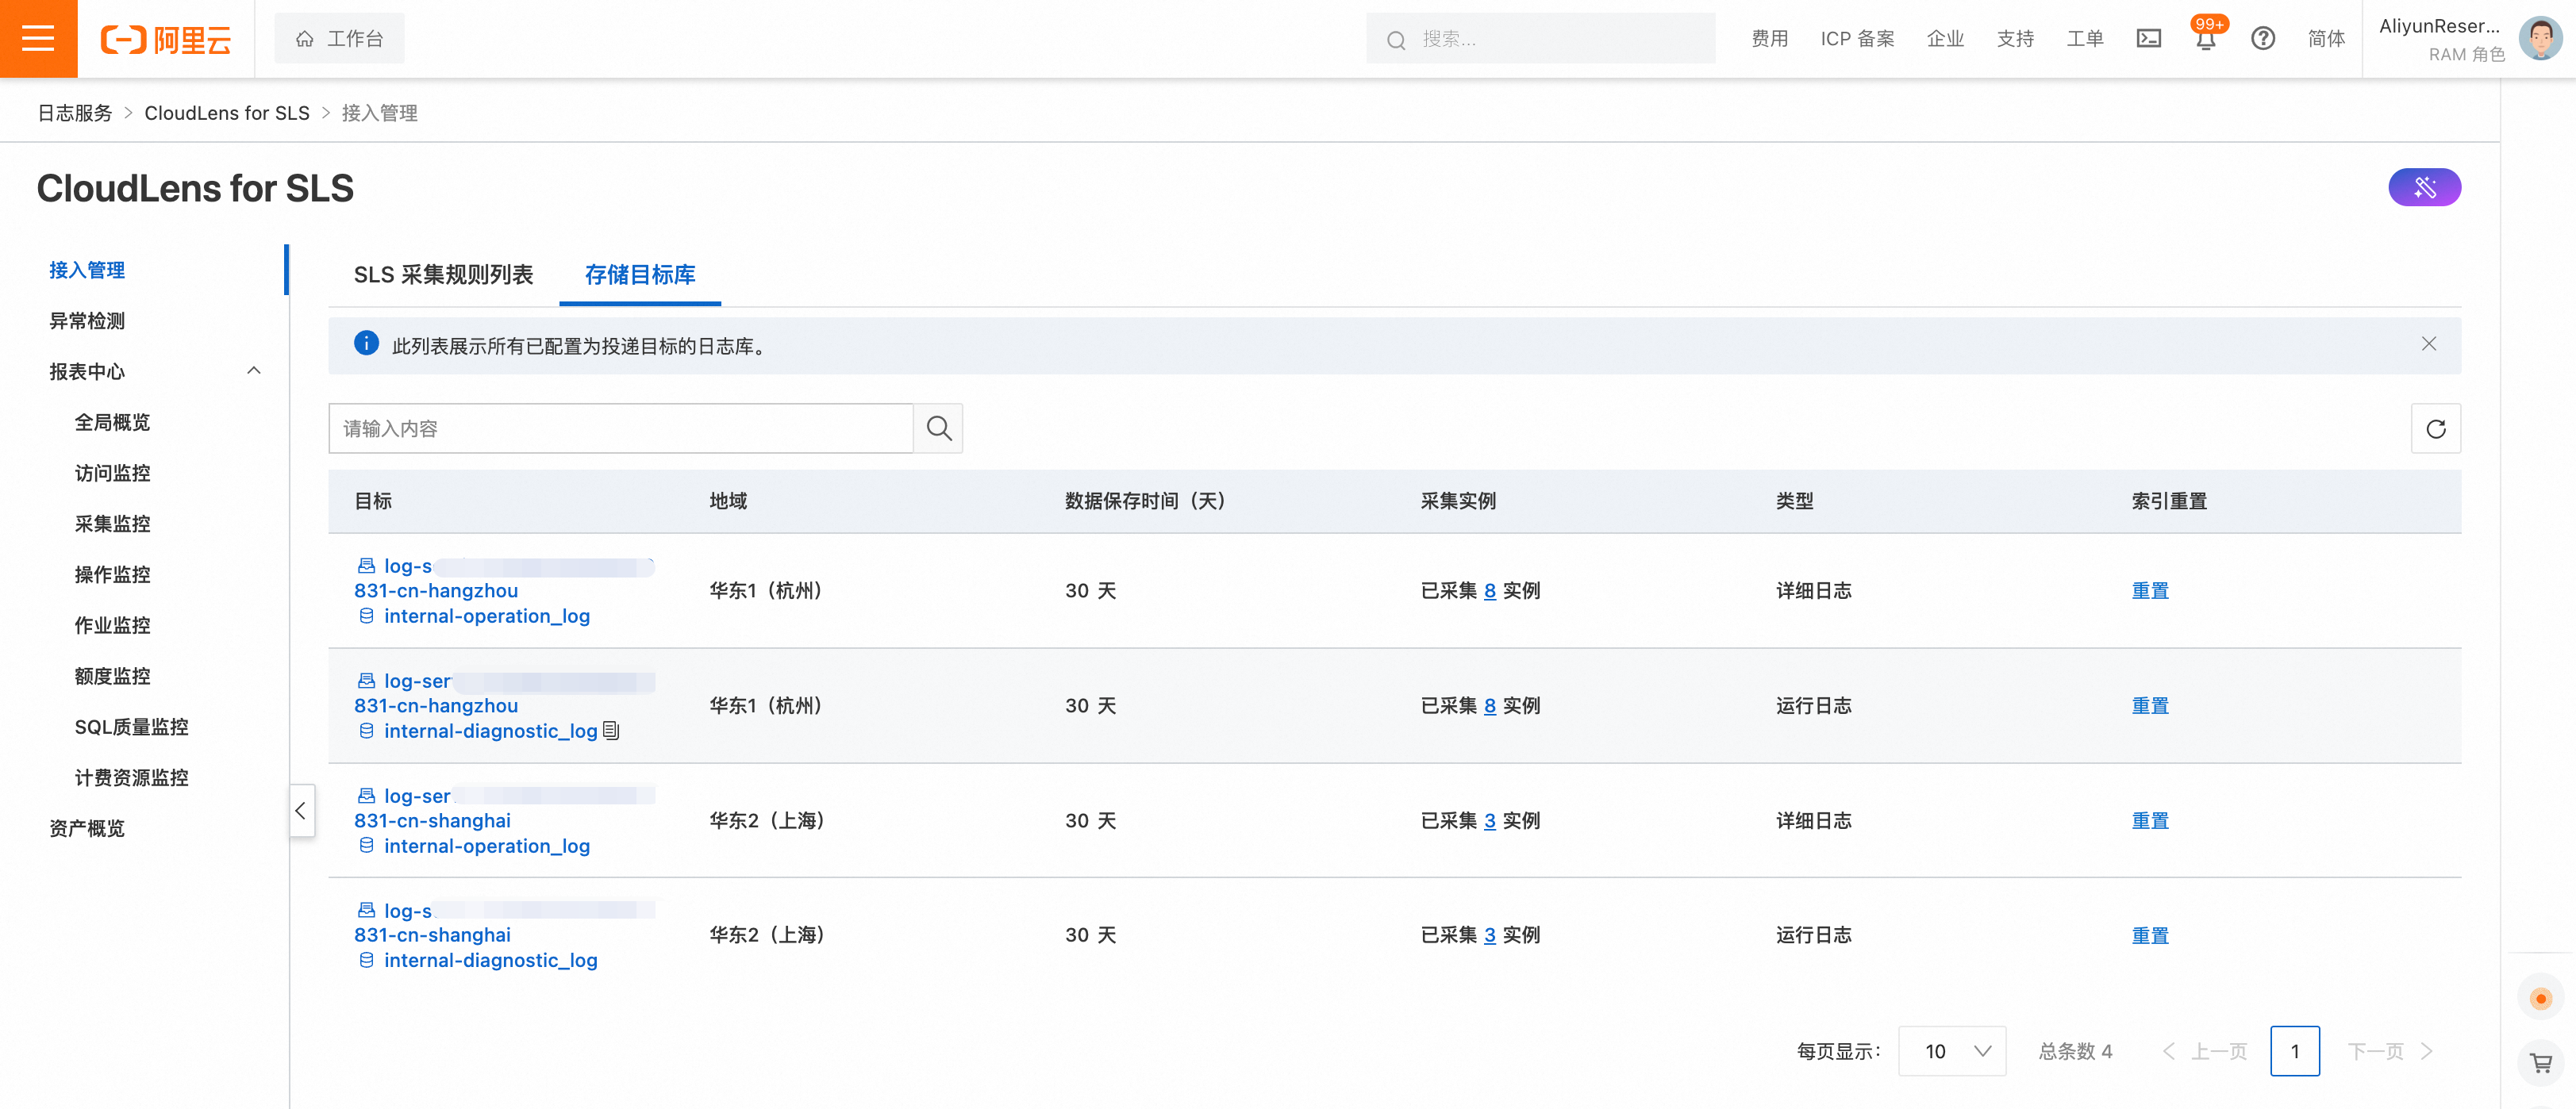The image size is (2576, 1109).
Task: Launch the Cloud Shell terminal icon
Action: [x=2149, y=39]
